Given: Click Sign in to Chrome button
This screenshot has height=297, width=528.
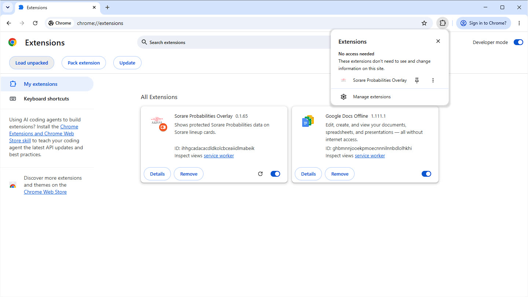Looking at the screenshot, I should coord(484,23).
